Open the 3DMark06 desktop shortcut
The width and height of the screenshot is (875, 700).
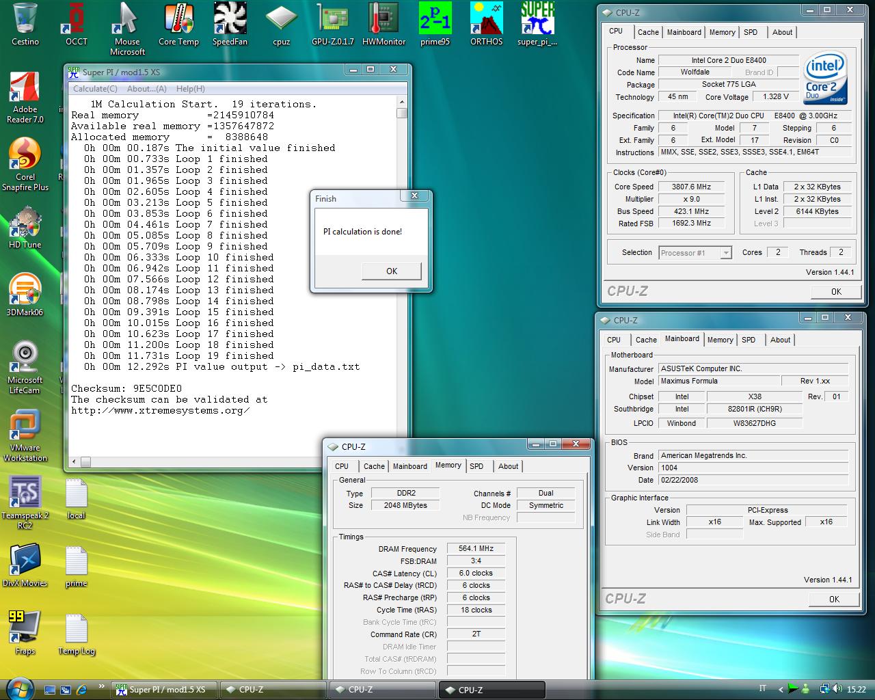pyautogui.click(x=25, y=295)
